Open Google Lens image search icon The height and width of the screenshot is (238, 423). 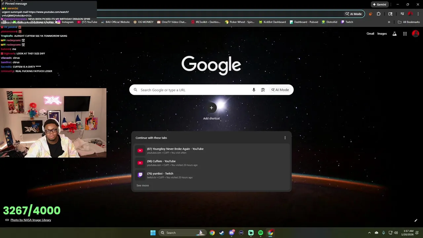point(263,90)
